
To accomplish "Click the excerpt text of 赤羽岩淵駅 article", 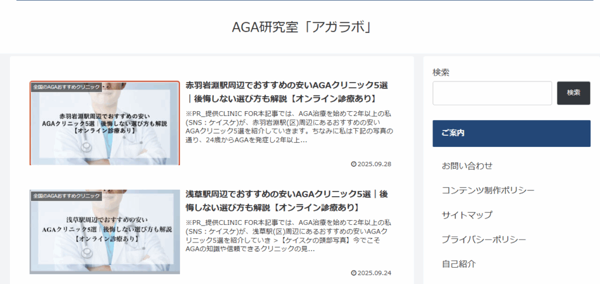I will point(287,127).
